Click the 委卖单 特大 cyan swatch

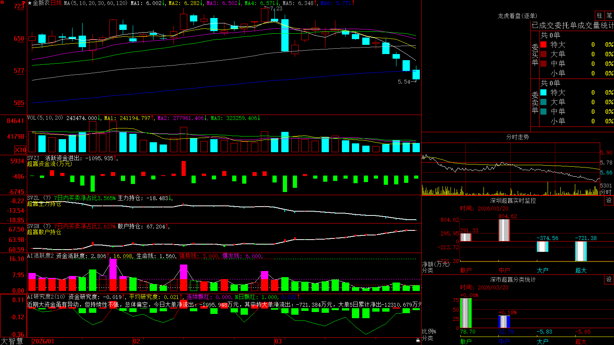(543, 92)
